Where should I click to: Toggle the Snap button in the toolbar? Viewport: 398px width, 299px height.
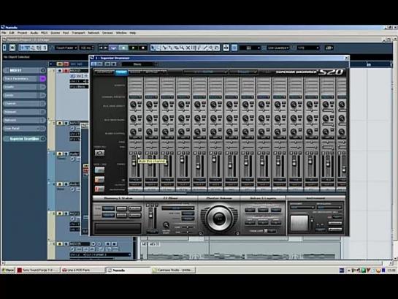[x=234, y=48]
